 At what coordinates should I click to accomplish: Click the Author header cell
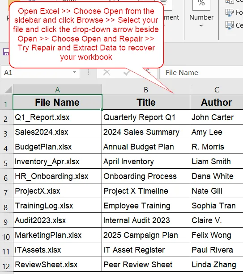click(217, 102)
